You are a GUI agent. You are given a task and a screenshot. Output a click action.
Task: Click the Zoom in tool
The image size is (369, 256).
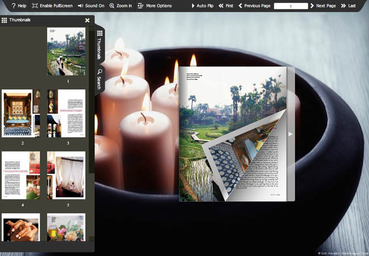click(x=121, y=6)
